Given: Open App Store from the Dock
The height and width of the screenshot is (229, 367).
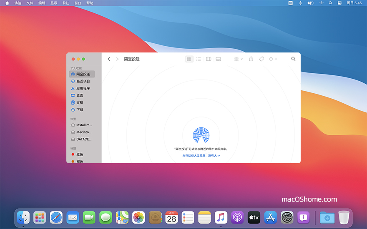Looking at the screenshot, I should [x=271, y=217].
